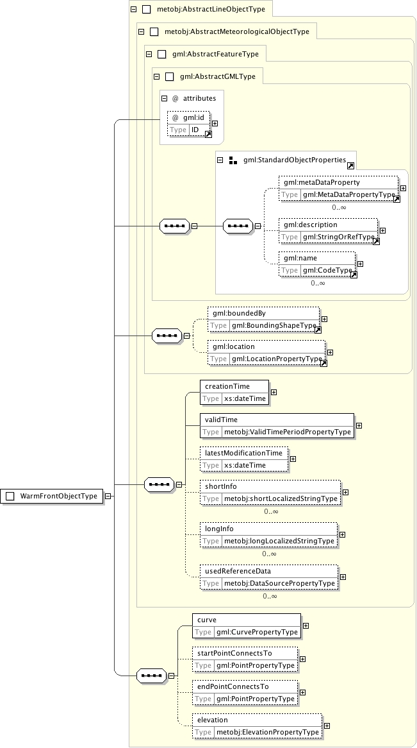Expand the creationTime element
This screenshot has width=417, height=748.
click(274, 392)
